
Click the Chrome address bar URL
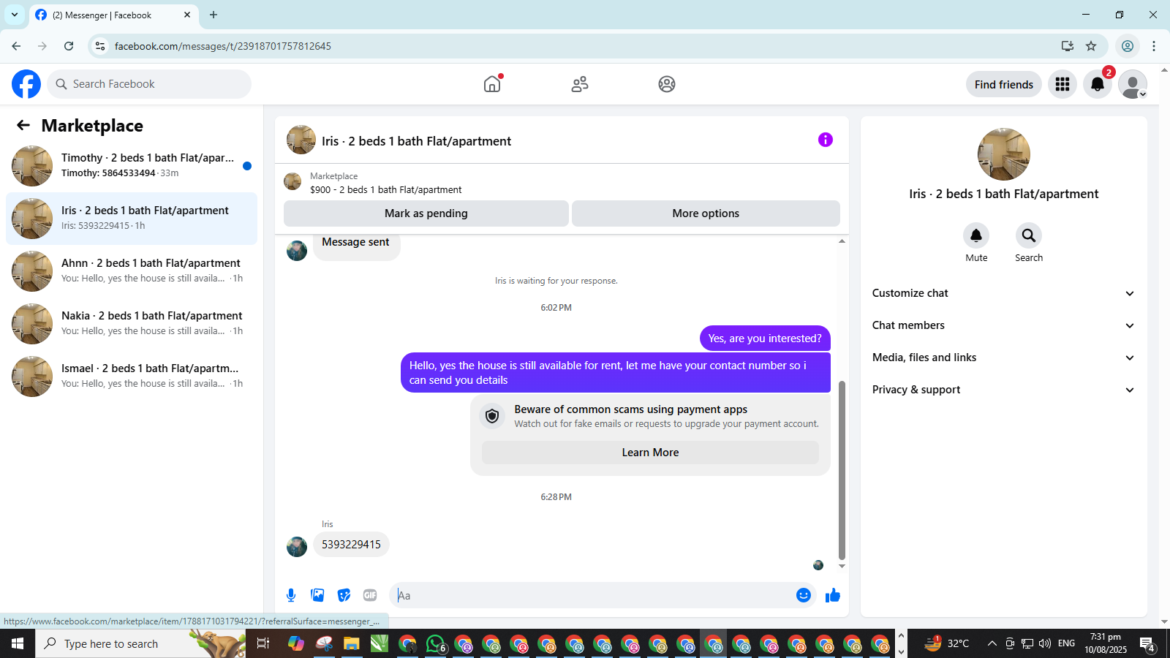click(x=222, y=46)
